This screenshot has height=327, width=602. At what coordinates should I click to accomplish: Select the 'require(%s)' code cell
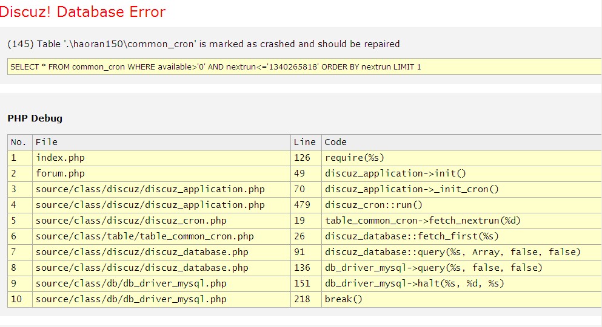(462, 158)
